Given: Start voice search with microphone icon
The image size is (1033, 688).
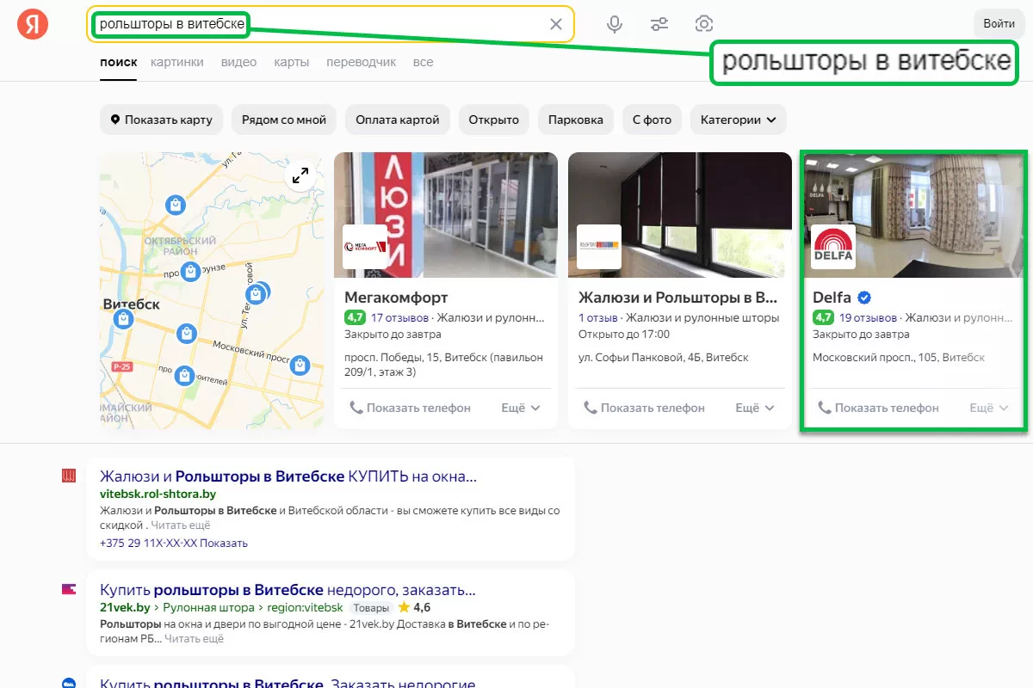Looking at the screenshot, I should 615,24.
